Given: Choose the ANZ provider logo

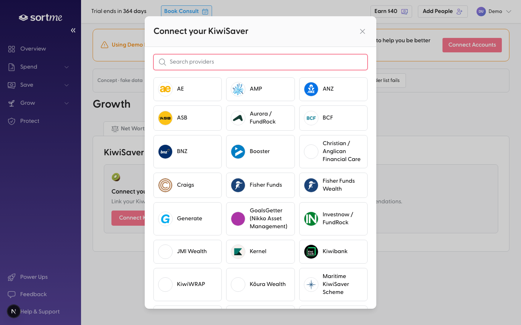Looking at the screenshot, I should pos(311,89).
